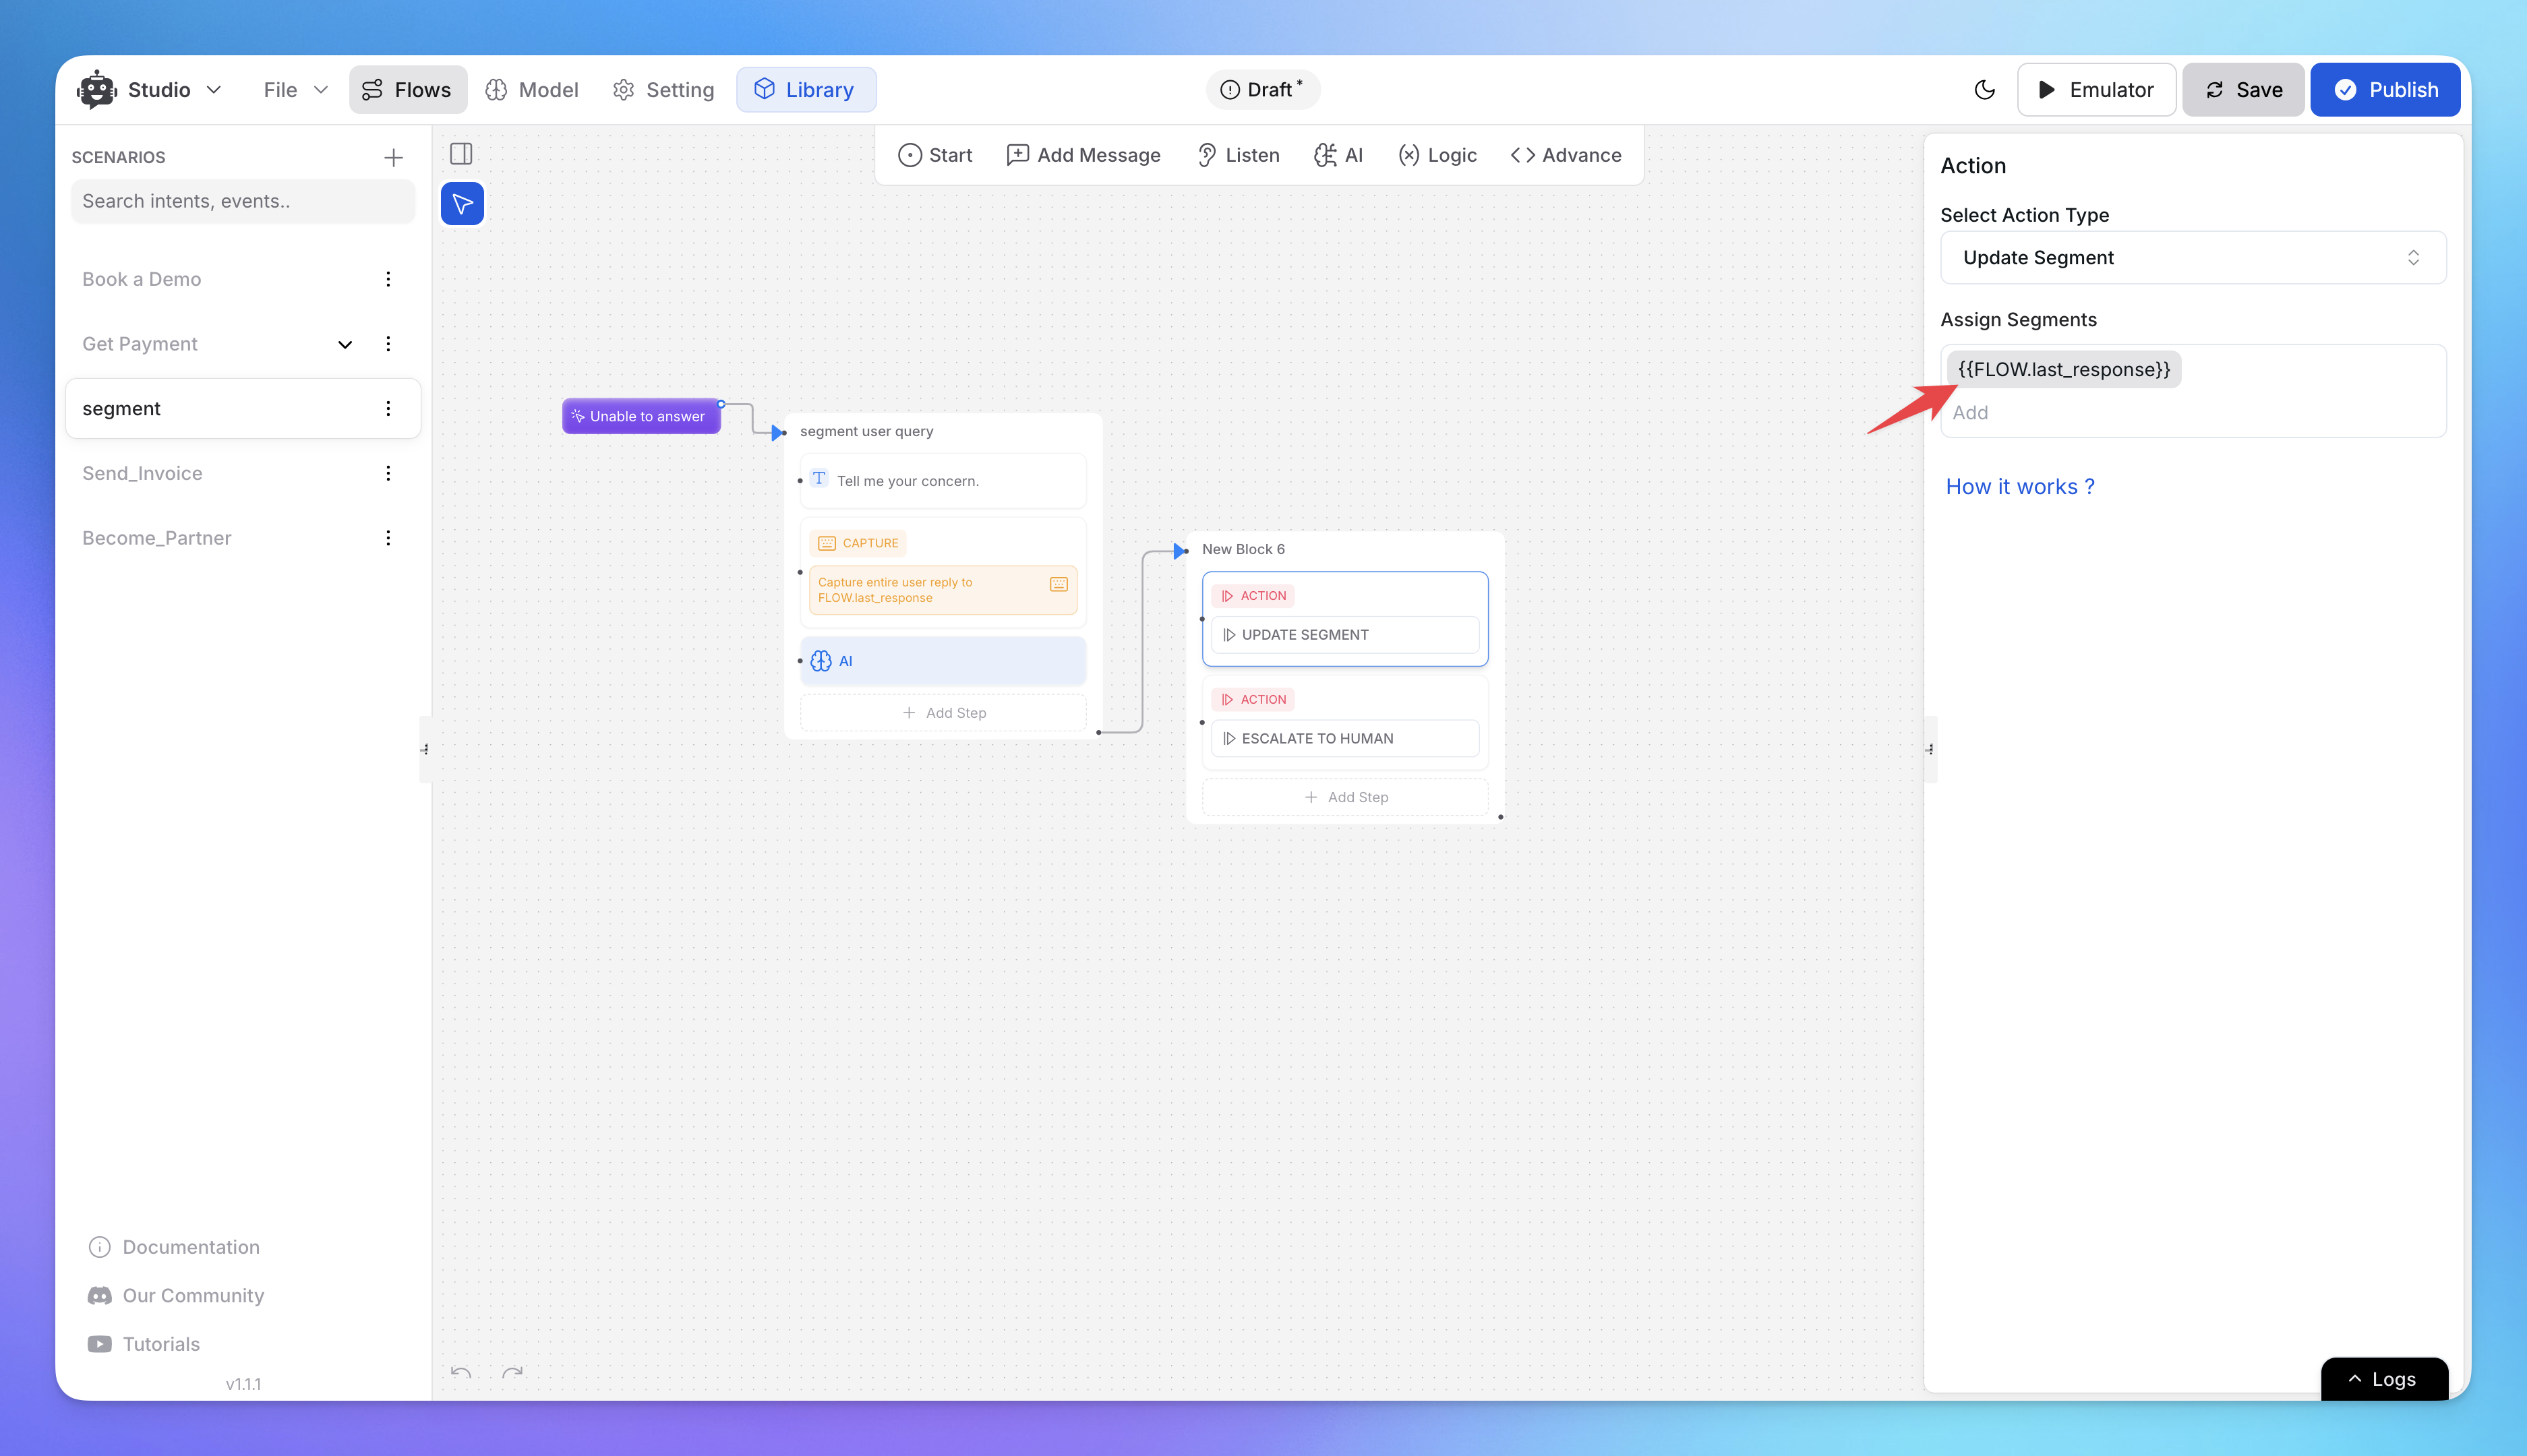Image resolution: width=2527 pixels, height=1456 pixels.
Task: Choose Advance in the toolbar
Action: point(1566,155)
